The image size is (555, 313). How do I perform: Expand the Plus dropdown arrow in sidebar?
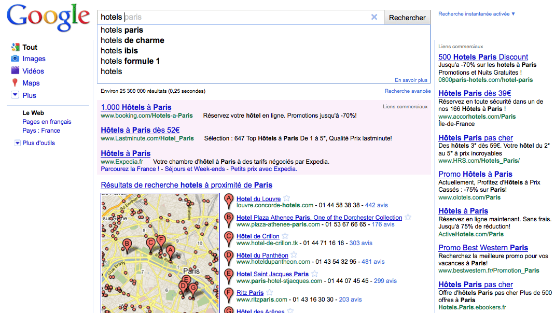click(15, 95)
